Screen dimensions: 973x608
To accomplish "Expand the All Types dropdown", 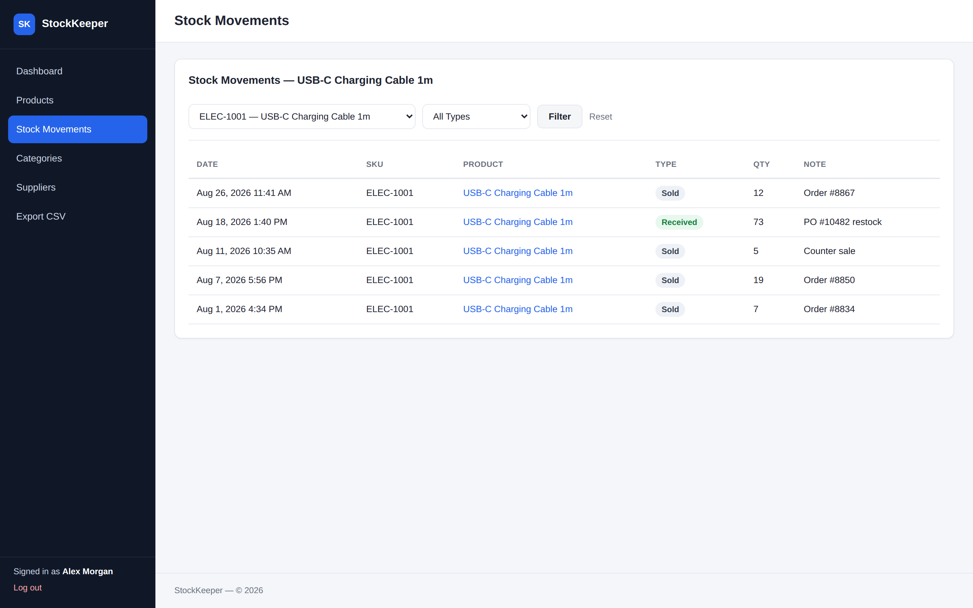I will [476, 117].
